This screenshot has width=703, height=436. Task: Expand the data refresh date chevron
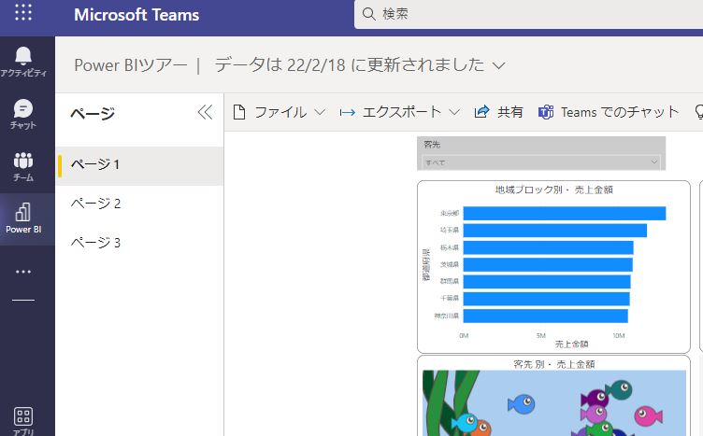click(x=498, y=65)
